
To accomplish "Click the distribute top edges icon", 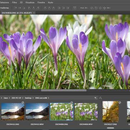I will coord(45,8).
